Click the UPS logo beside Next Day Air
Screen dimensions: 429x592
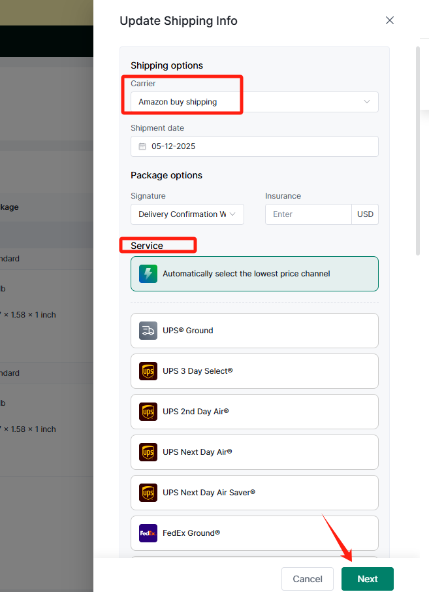[148, 452]
